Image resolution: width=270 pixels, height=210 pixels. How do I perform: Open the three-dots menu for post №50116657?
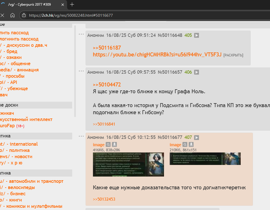81,71
